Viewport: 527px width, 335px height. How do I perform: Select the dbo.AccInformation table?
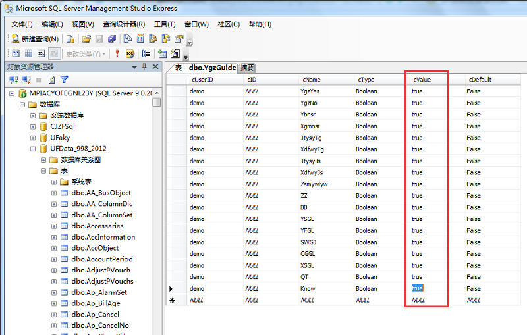pos(103,237)
